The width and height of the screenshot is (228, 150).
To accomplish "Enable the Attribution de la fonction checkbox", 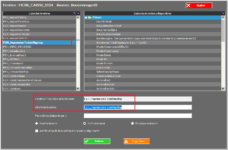I will tap(37, 131).
